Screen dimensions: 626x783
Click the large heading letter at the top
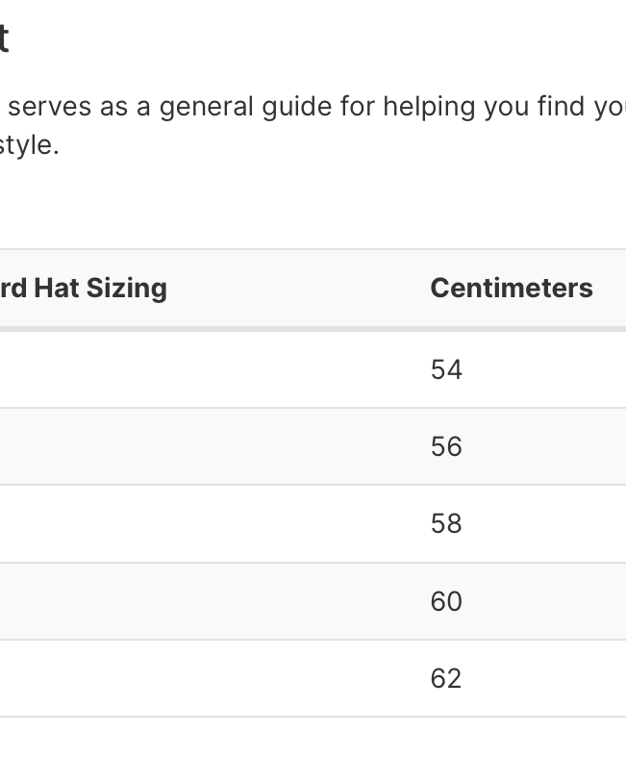point(4,39)
